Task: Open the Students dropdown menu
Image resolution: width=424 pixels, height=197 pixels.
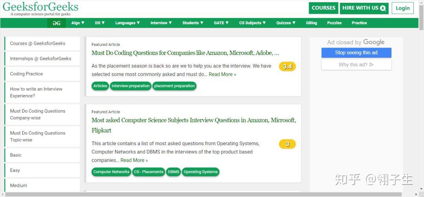Action: pos(193,23)
